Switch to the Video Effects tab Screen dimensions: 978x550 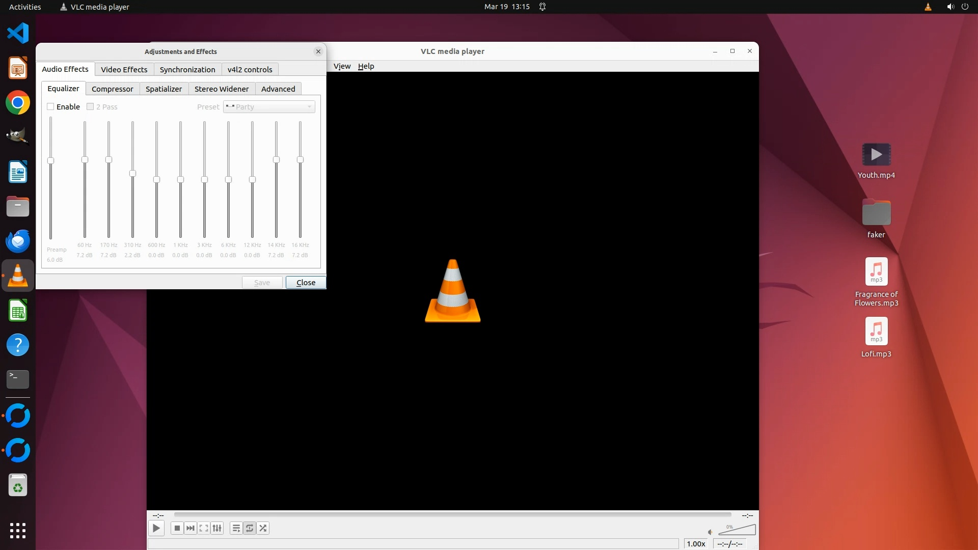pos(124,70)
